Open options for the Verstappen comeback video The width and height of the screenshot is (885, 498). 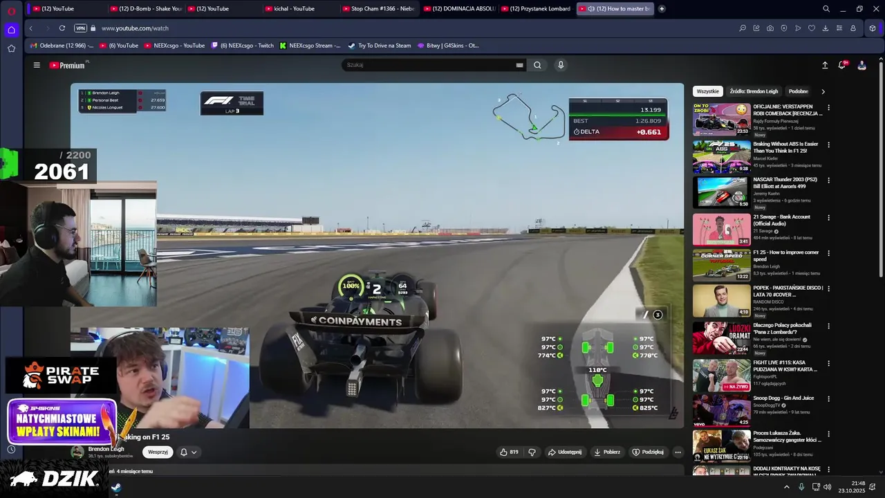828,108
